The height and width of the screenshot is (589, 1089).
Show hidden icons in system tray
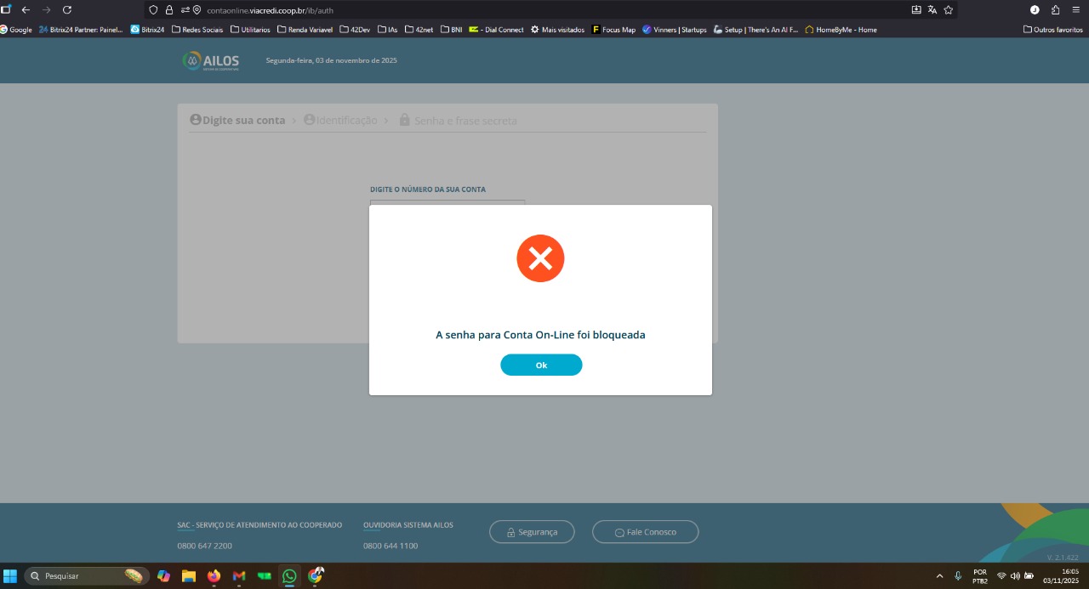pos(939,576)
